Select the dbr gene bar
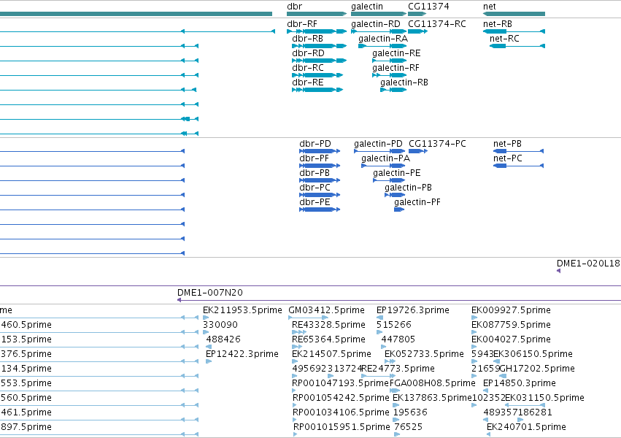Viewport: 621px width, 438px height. (x=317, y=14)
